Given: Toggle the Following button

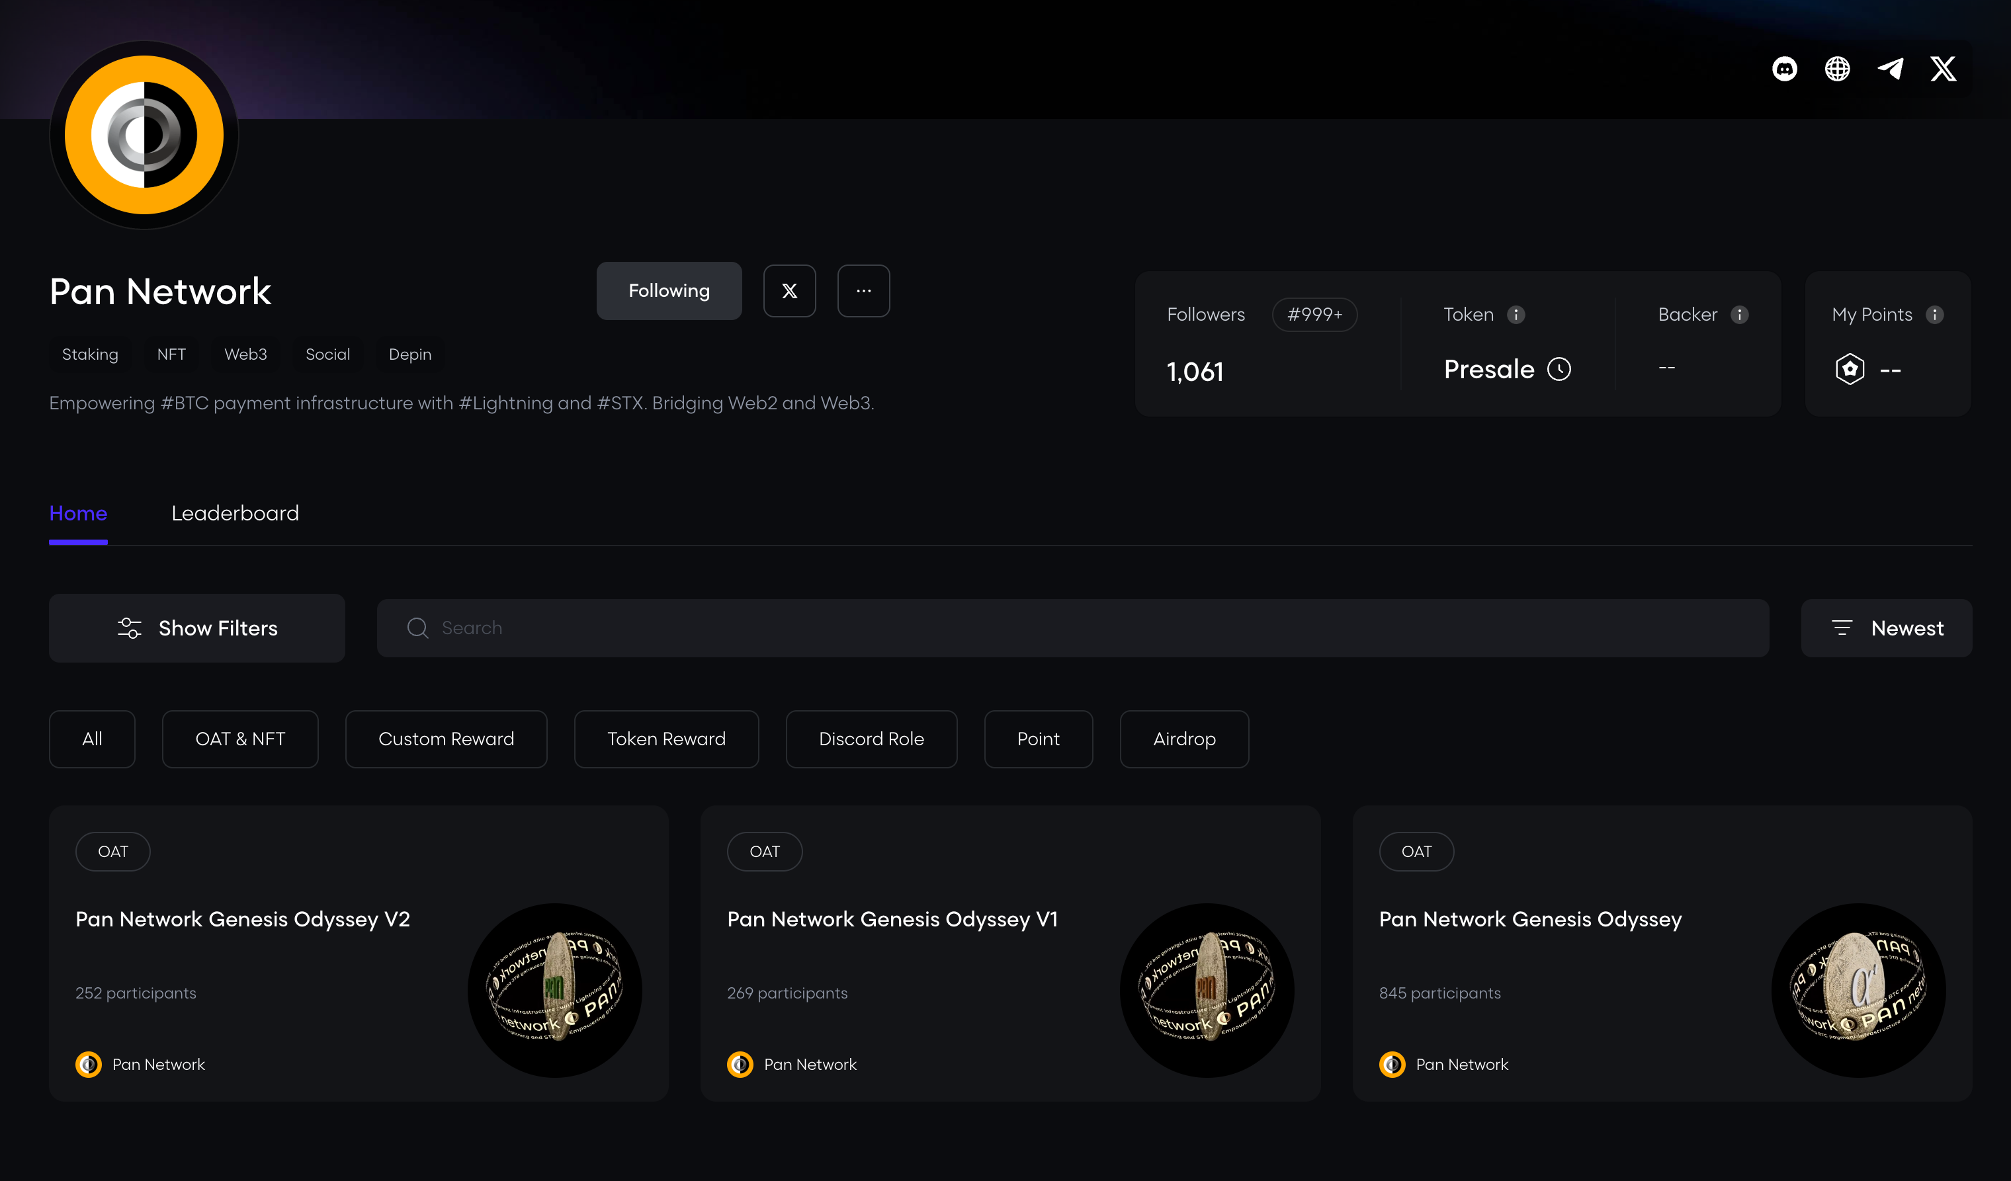Looking at the screenshot, I should point(669,291).
